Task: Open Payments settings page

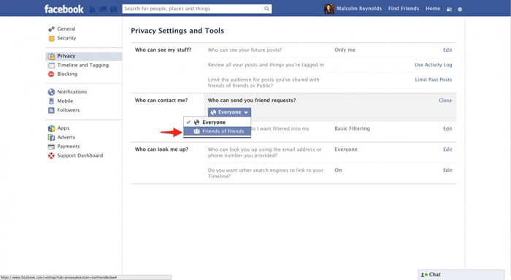Action: point(69,146)
